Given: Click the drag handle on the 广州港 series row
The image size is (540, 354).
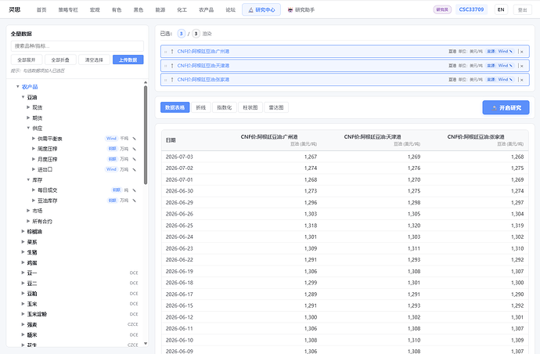Looking at the screenshot, I should pos(166,52).
